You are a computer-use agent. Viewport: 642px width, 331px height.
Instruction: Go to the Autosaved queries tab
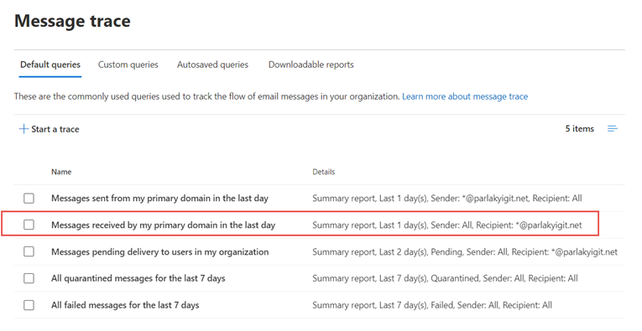212,65
